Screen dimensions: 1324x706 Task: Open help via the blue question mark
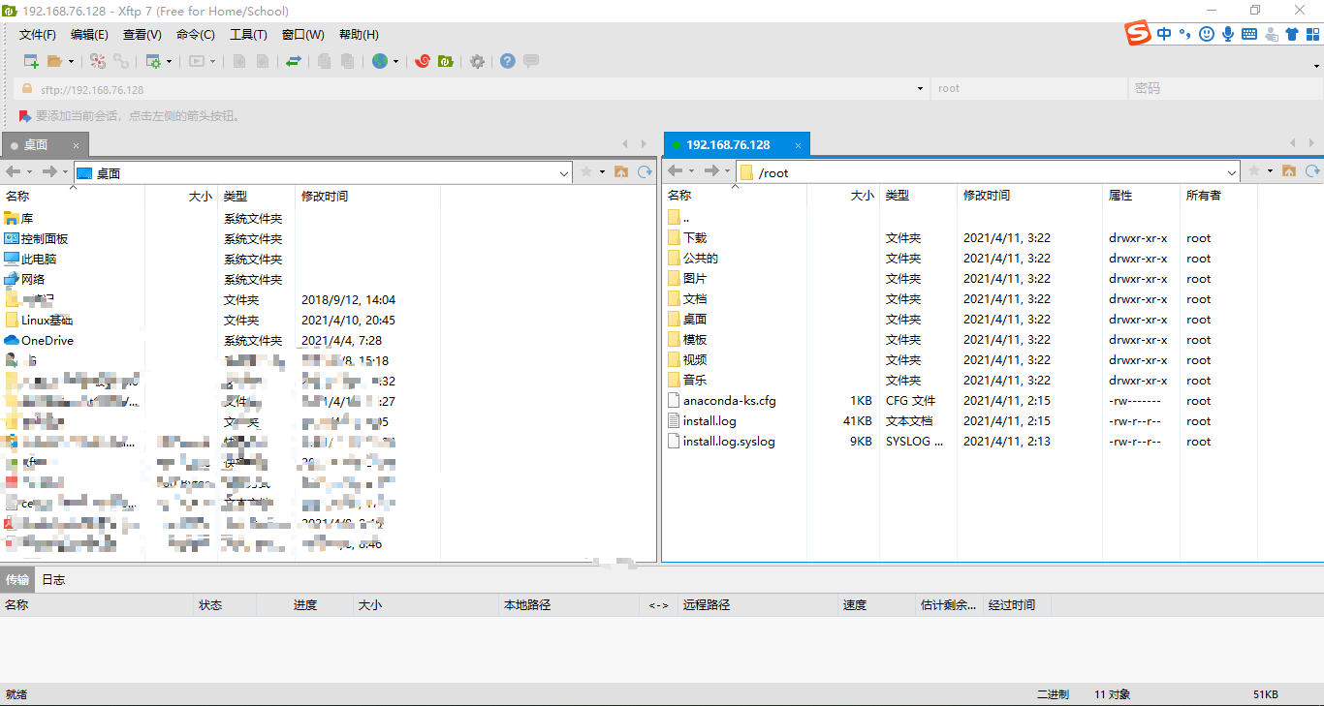508,61
